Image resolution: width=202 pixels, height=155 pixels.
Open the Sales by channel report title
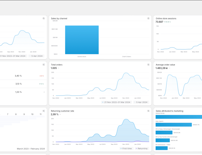click(59, 19)
